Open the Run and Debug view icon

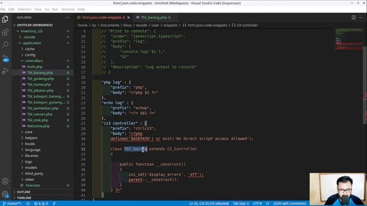[x=5, y=71]
